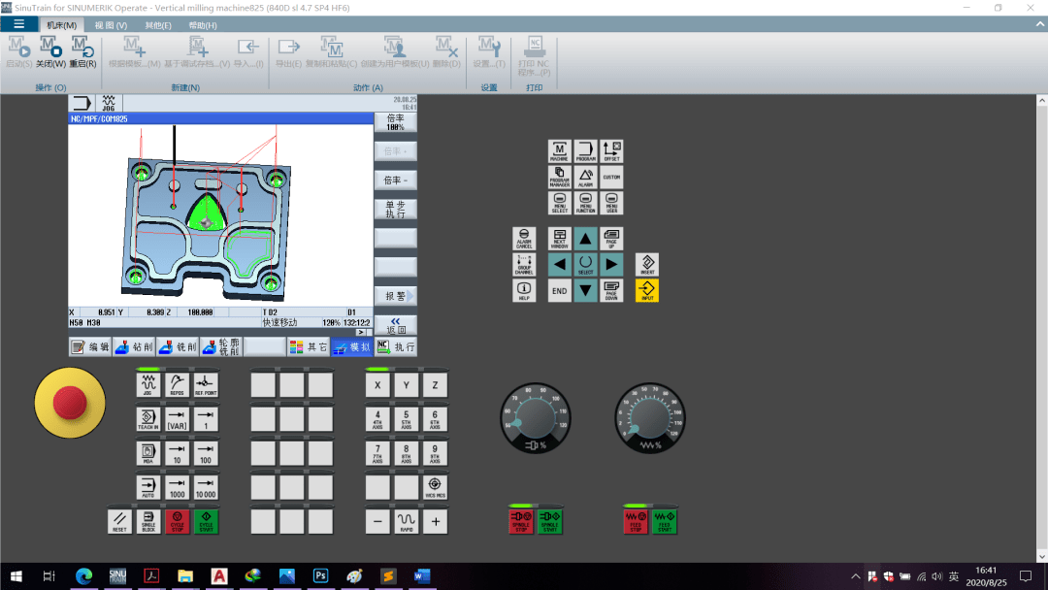Click the INSERT key
The height and width of the screenshot is (590, 1048).
(647, 265)
